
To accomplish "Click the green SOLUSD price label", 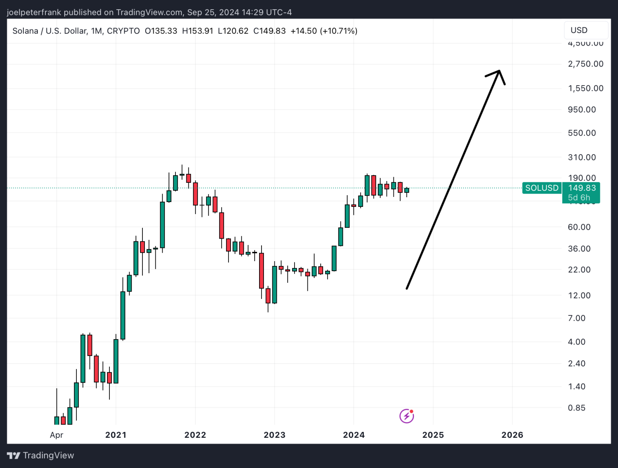I will pos(541,188).
